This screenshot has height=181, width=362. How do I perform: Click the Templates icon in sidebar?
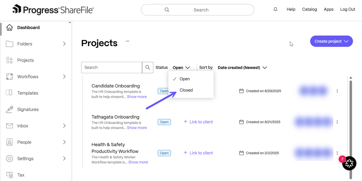[10, 93]
